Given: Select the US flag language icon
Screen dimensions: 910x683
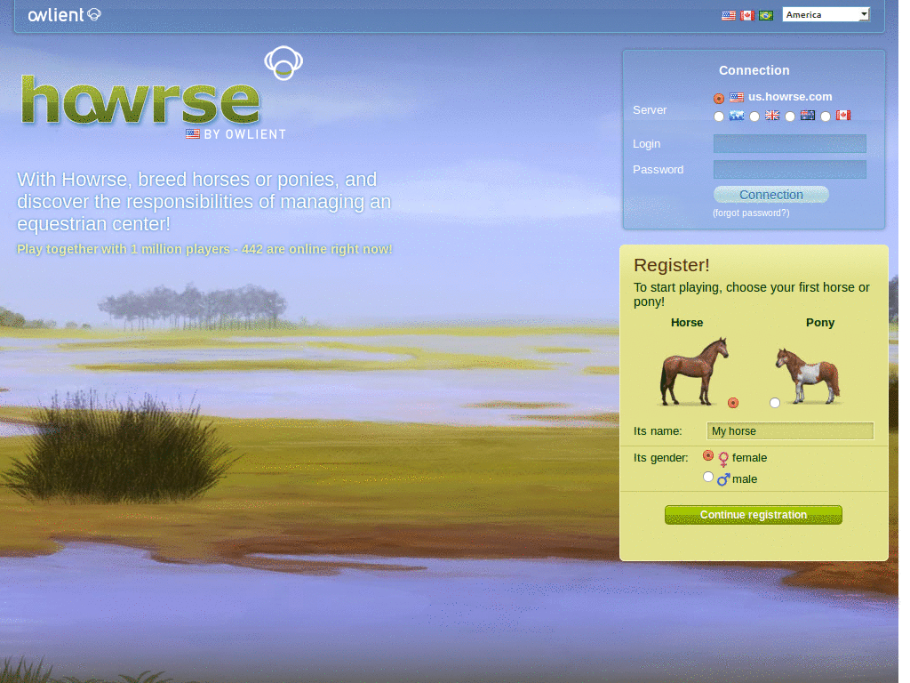Looking at the screenshot, I should click(x=728, y=14).
